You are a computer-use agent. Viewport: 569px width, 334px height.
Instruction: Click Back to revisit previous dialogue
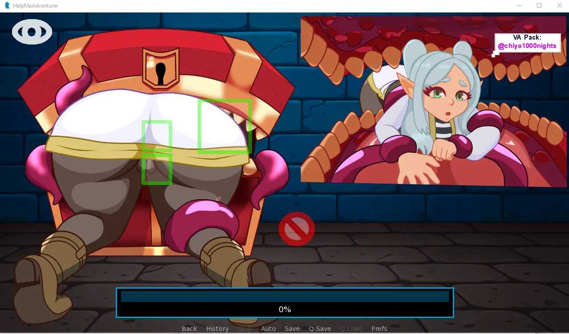click(189, 328)
